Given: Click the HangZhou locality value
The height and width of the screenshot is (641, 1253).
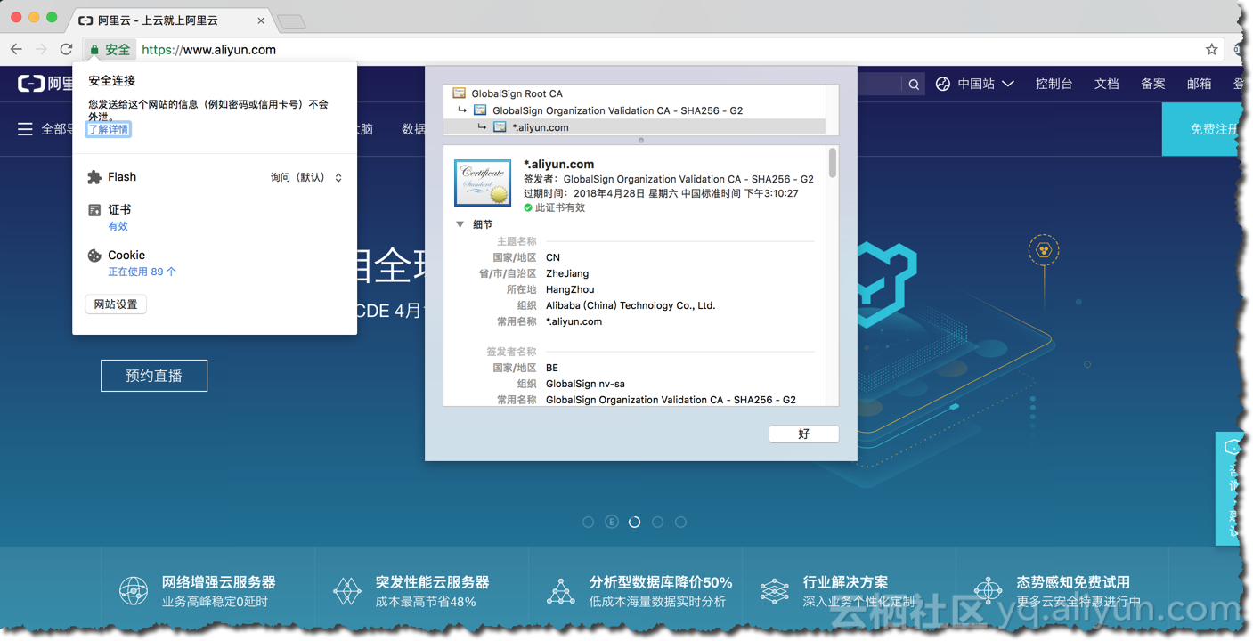Looking at the screenshot, I should 570,289.
